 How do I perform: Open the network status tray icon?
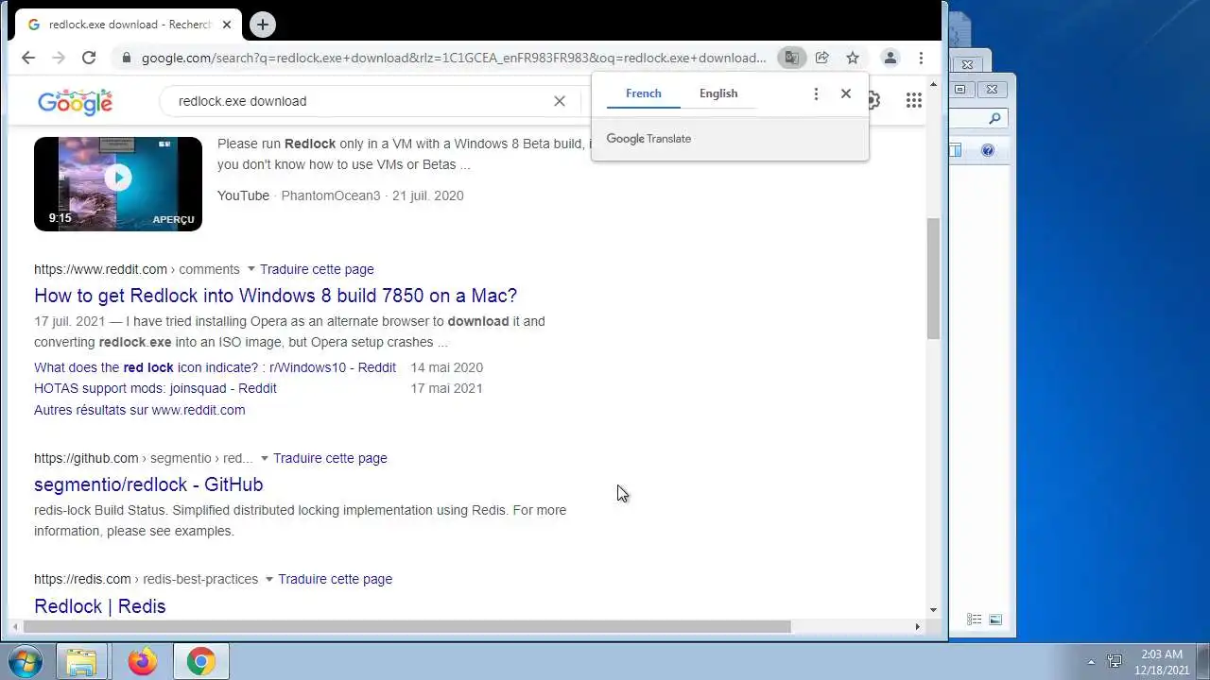(x=1115, y=662)
